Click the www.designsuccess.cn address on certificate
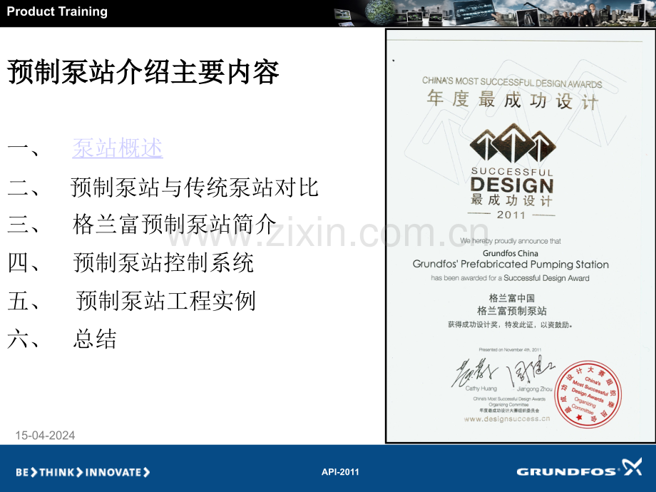 click(x=507, y=419)
